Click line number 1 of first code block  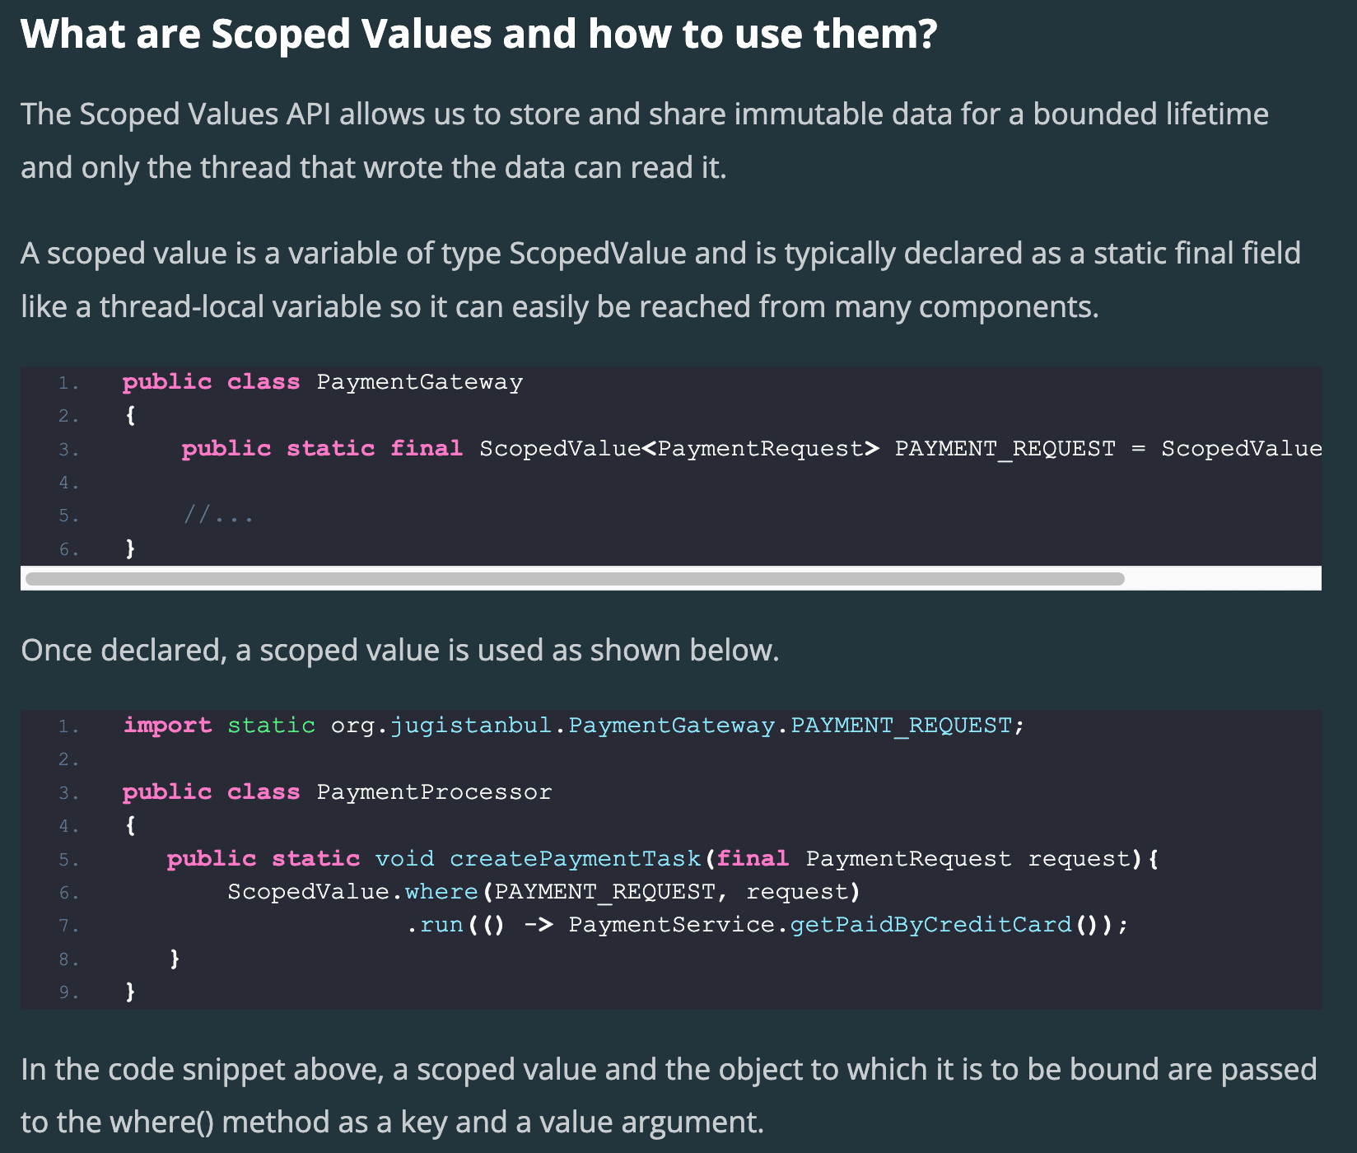pos(68,383)
